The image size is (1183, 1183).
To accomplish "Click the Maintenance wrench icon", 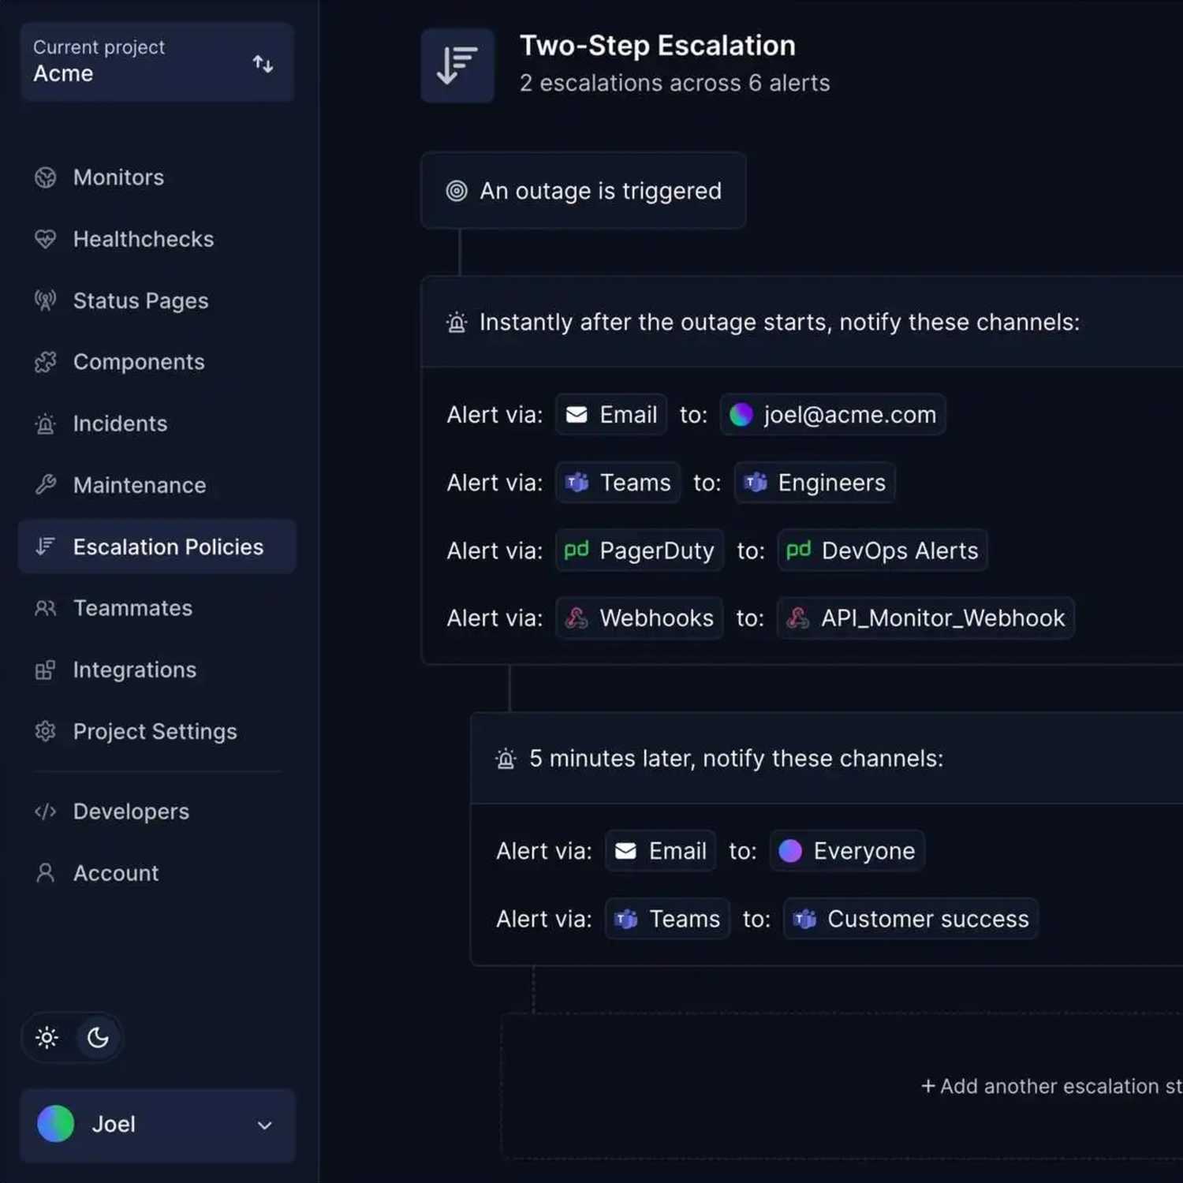I will pos(46,485).
